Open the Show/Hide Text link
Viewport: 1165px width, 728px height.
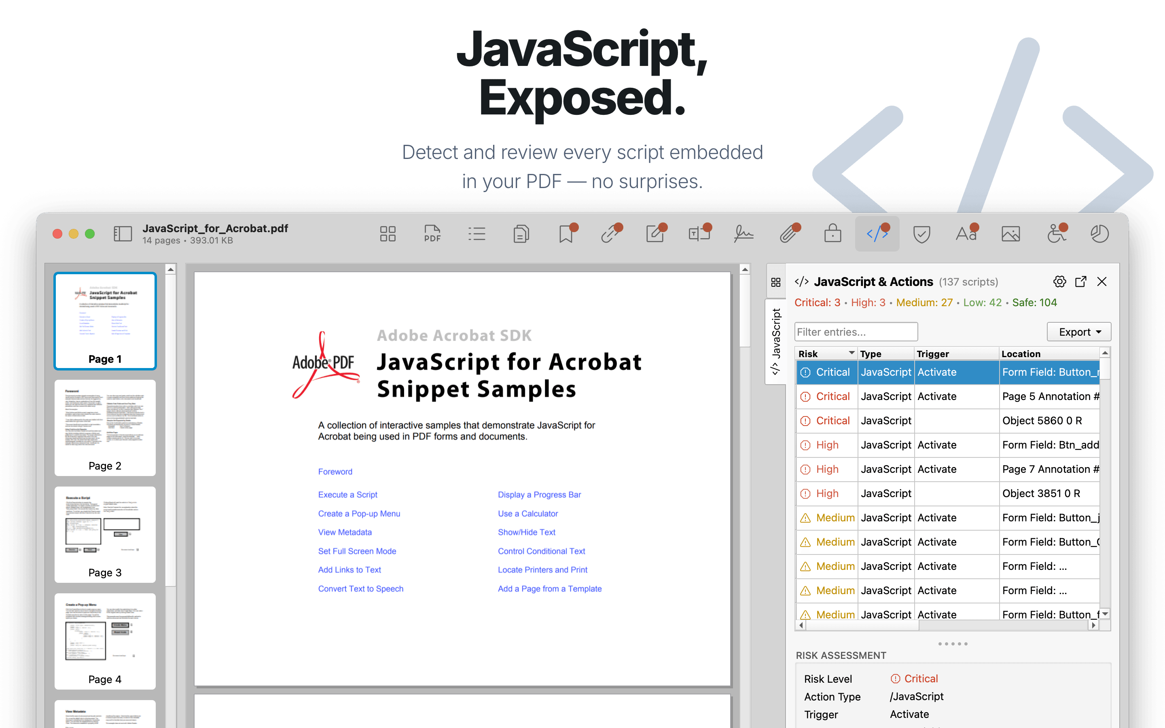(527, 532)
